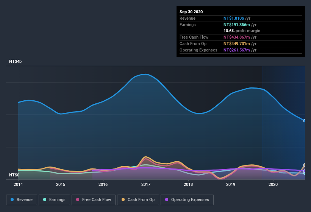Toggle the Earnings legend button
311x212 pixels.
(x=54, y=200)
